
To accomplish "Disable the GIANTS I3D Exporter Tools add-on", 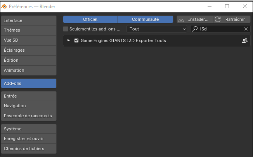I will (x=76, y=41).
